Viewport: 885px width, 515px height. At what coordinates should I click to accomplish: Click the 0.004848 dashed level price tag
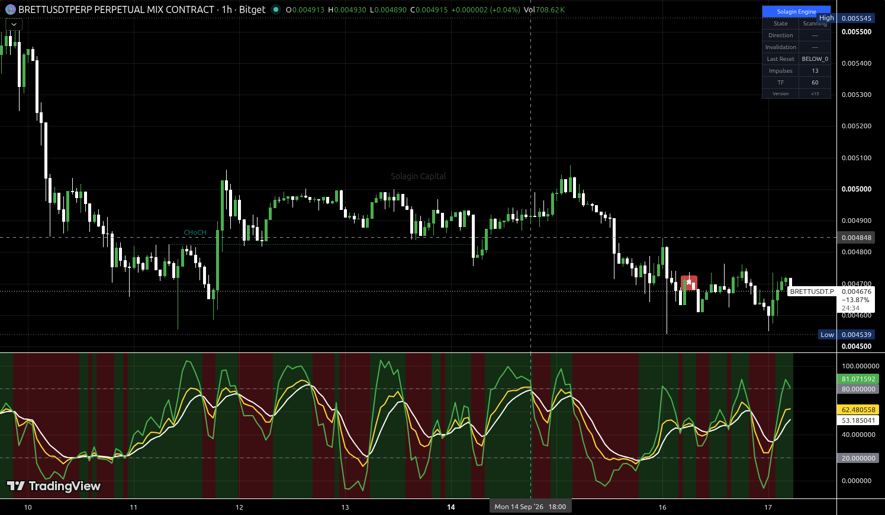pyautogui.click(x=857, y=238)
